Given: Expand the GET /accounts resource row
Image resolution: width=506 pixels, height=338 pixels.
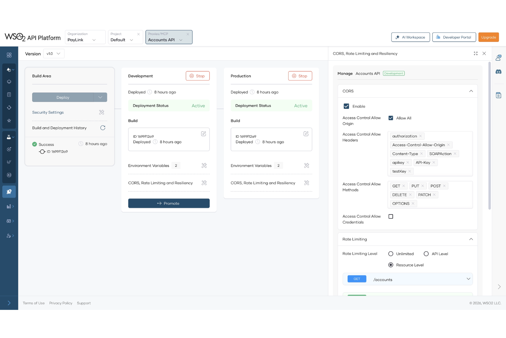Looking at the screenshot, I should pos(408,279).
